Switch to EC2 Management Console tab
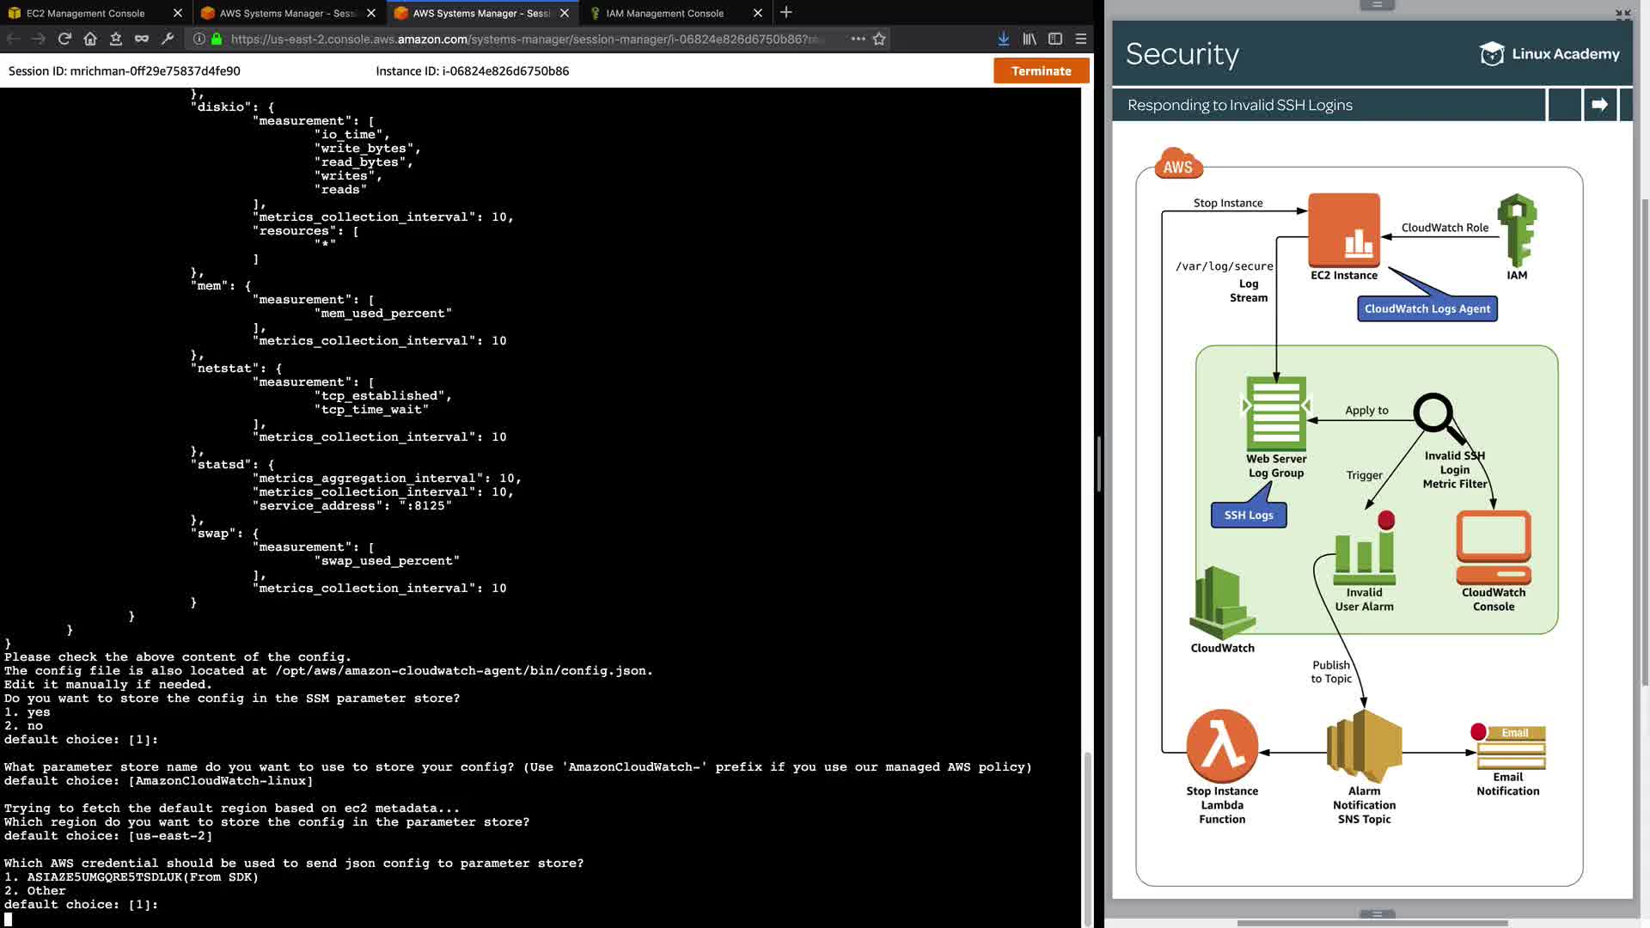The width and height of the screenshot is (1650, 928). click(x=86, y=13)
